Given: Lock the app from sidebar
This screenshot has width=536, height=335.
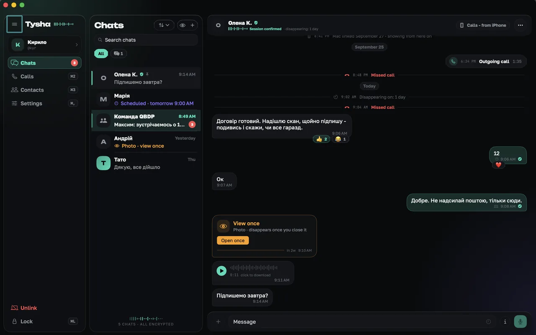Looking at the screenshot, I should tap(44, 321).
